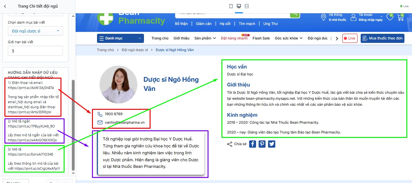Click the email envelope icon
Screen dimensions: 412x183
(100, 122)
